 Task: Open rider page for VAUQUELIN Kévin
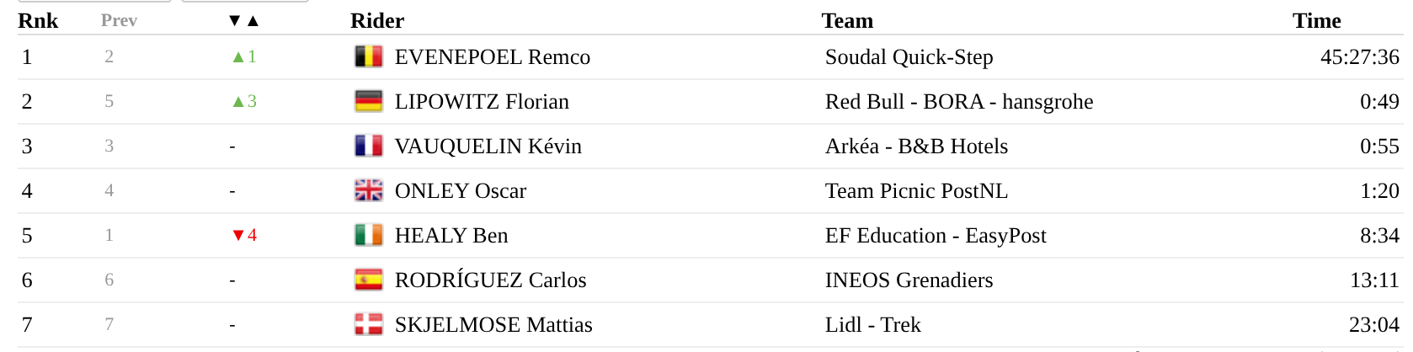coord(488,146)
